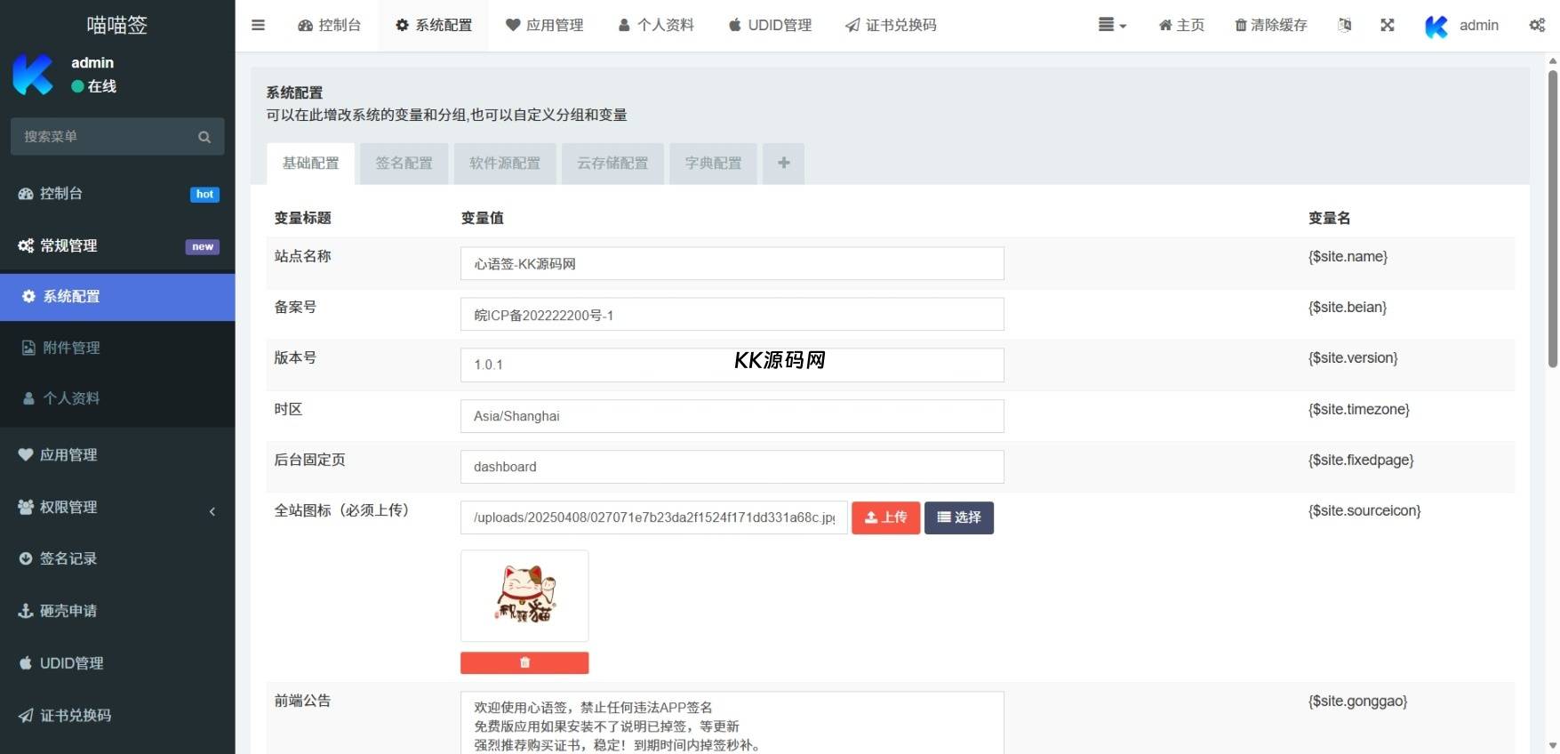Viewport: 1560px width, 754px height.
Task: Expand the 权限管理 sidebar menu
Action: pyautogui.click(x=117, y=507)
